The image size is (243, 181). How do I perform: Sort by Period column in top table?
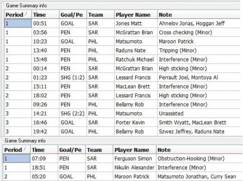pyautogui.click(x=18, y=15)
